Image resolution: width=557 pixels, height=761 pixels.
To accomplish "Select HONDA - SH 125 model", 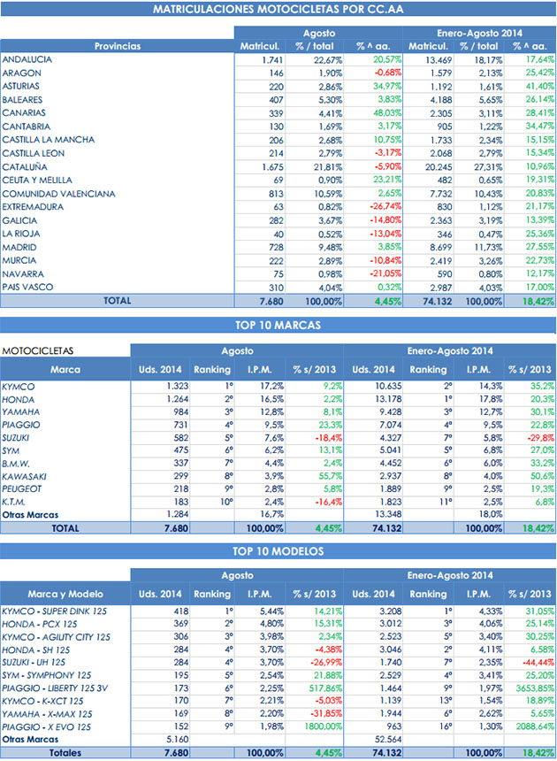I will pos(36,650).
